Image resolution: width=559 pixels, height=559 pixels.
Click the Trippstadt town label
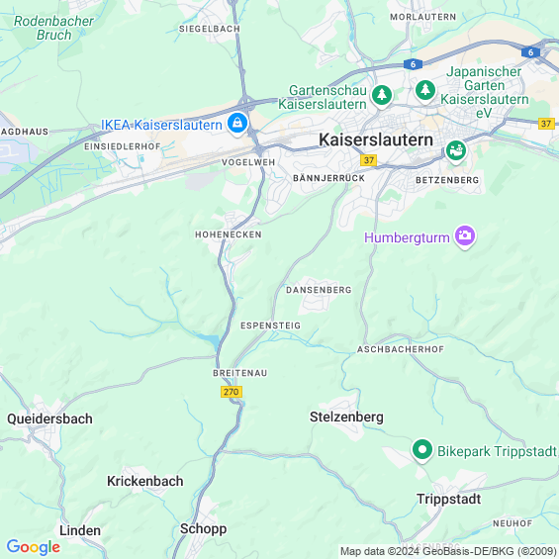449,499
